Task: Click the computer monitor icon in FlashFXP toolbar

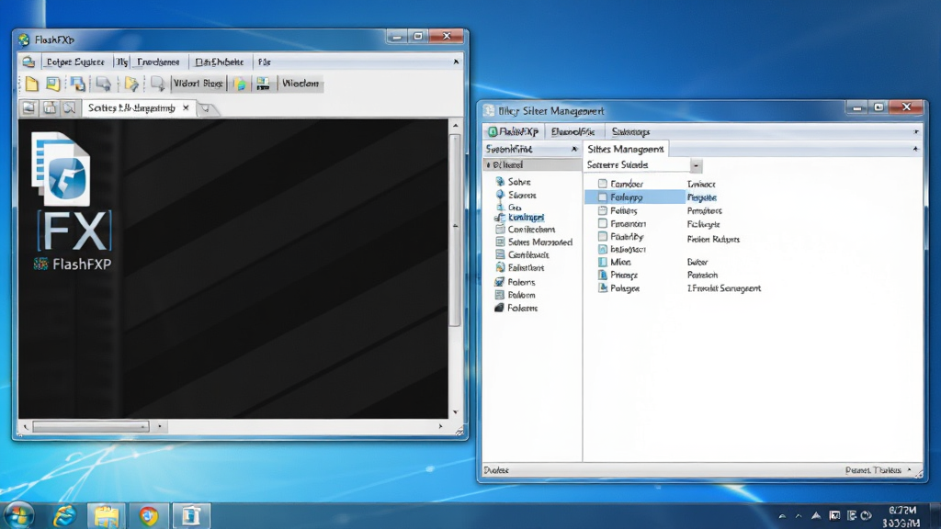Action: [263, 84]
